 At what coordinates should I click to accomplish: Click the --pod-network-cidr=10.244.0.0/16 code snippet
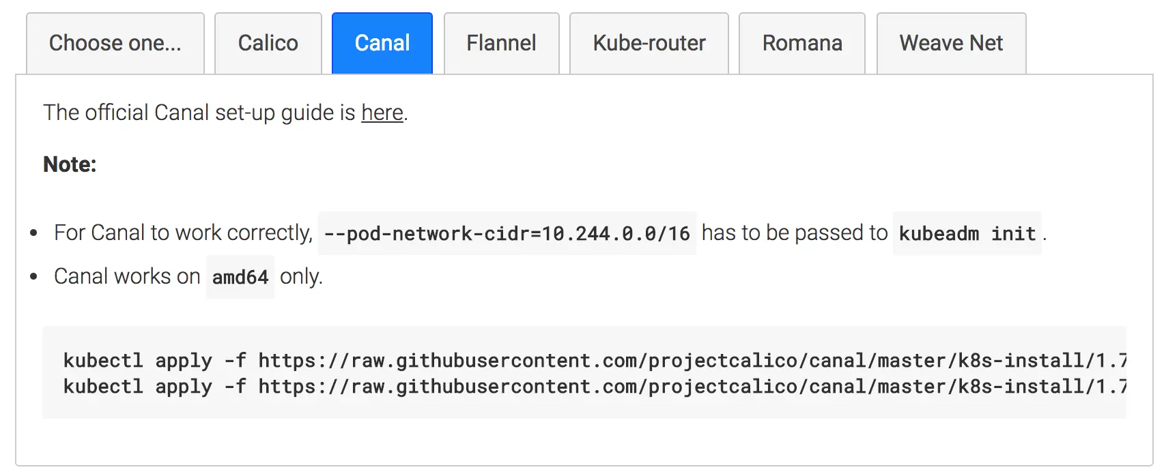507,233
